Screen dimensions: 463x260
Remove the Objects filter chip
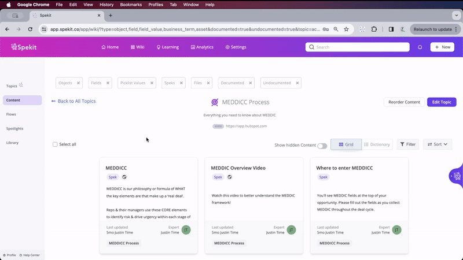point(78,83)
